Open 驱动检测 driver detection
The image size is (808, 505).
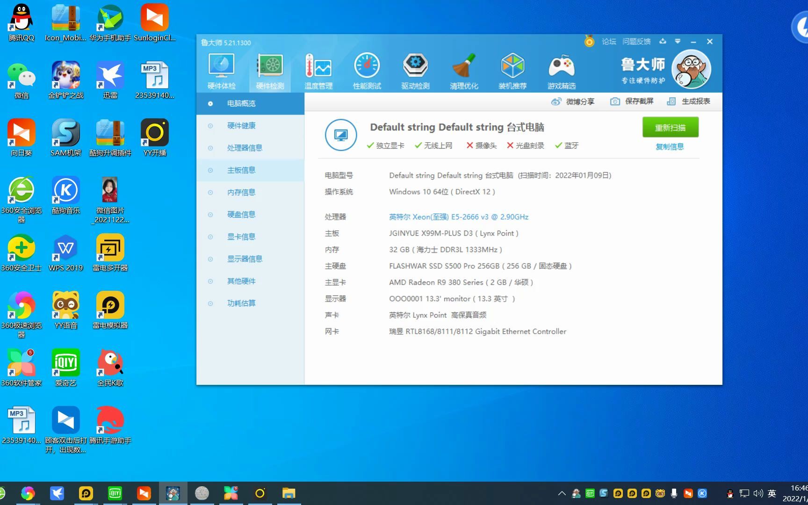(x=415, y=71)
